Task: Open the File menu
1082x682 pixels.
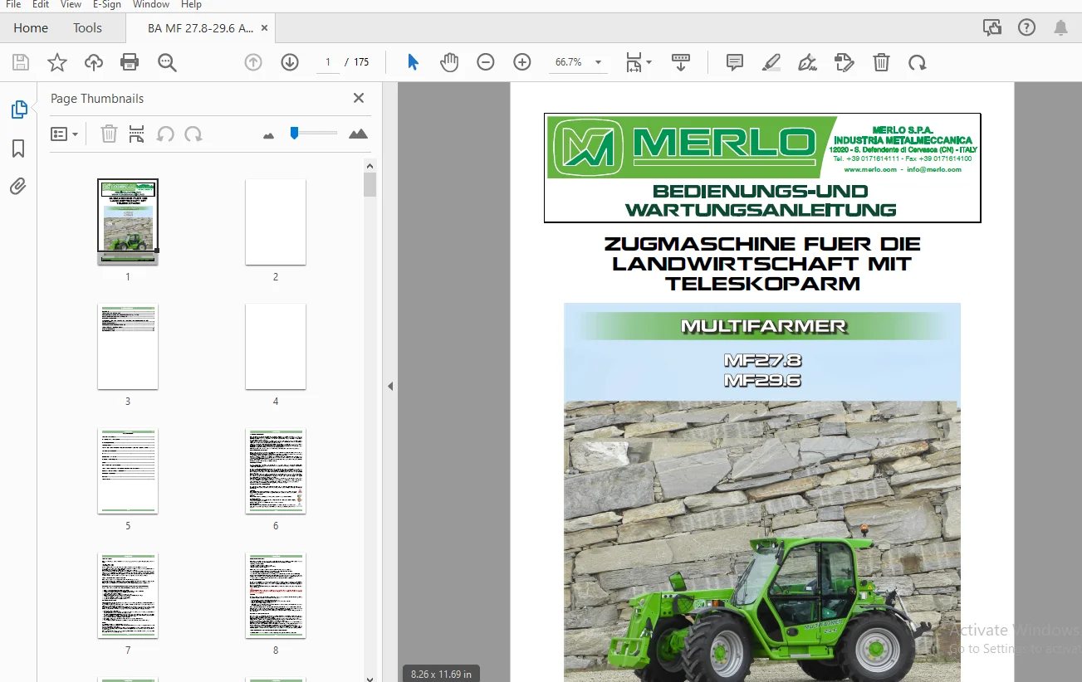Action: click(x=13, y=5)
